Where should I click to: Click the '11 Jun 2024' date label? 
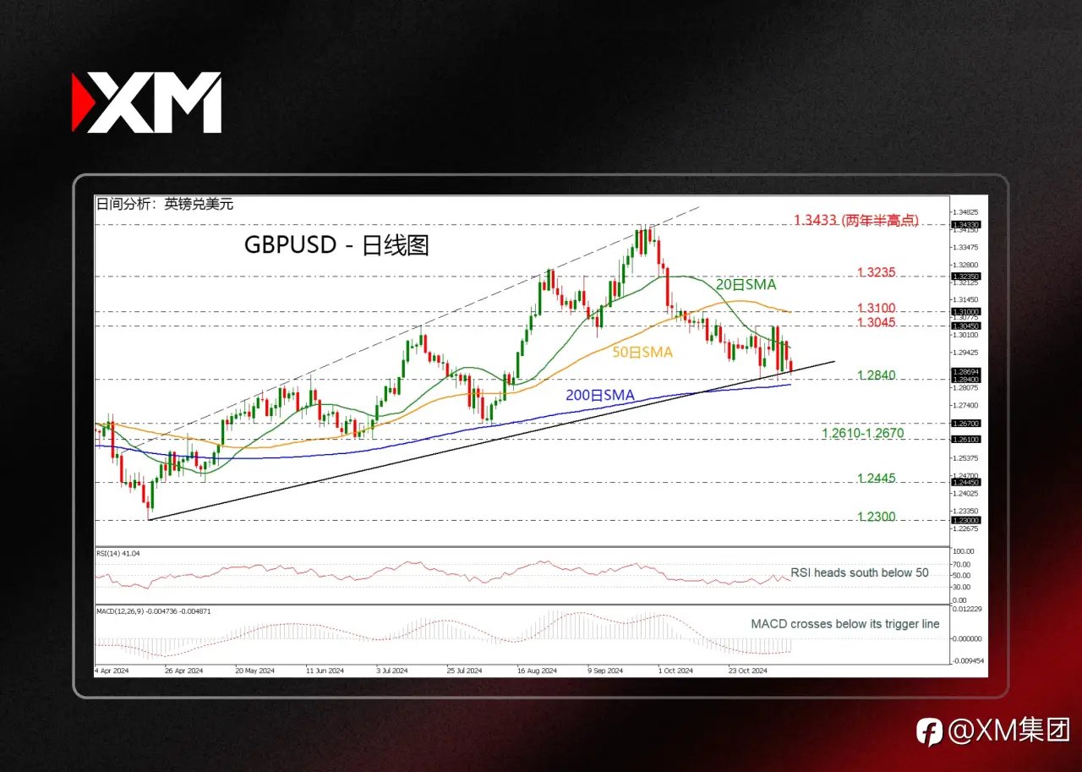coord(324,671)
